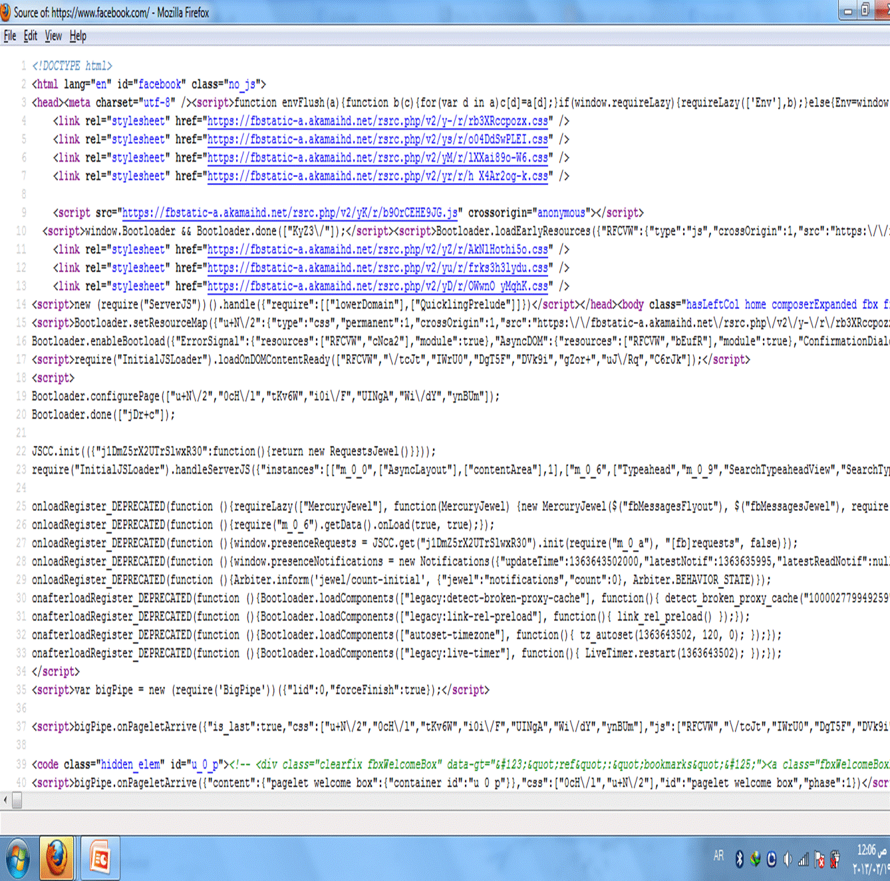
Task: Open Action Center flag tray icon
Action: pyautogui.click(x=819, y=860)
